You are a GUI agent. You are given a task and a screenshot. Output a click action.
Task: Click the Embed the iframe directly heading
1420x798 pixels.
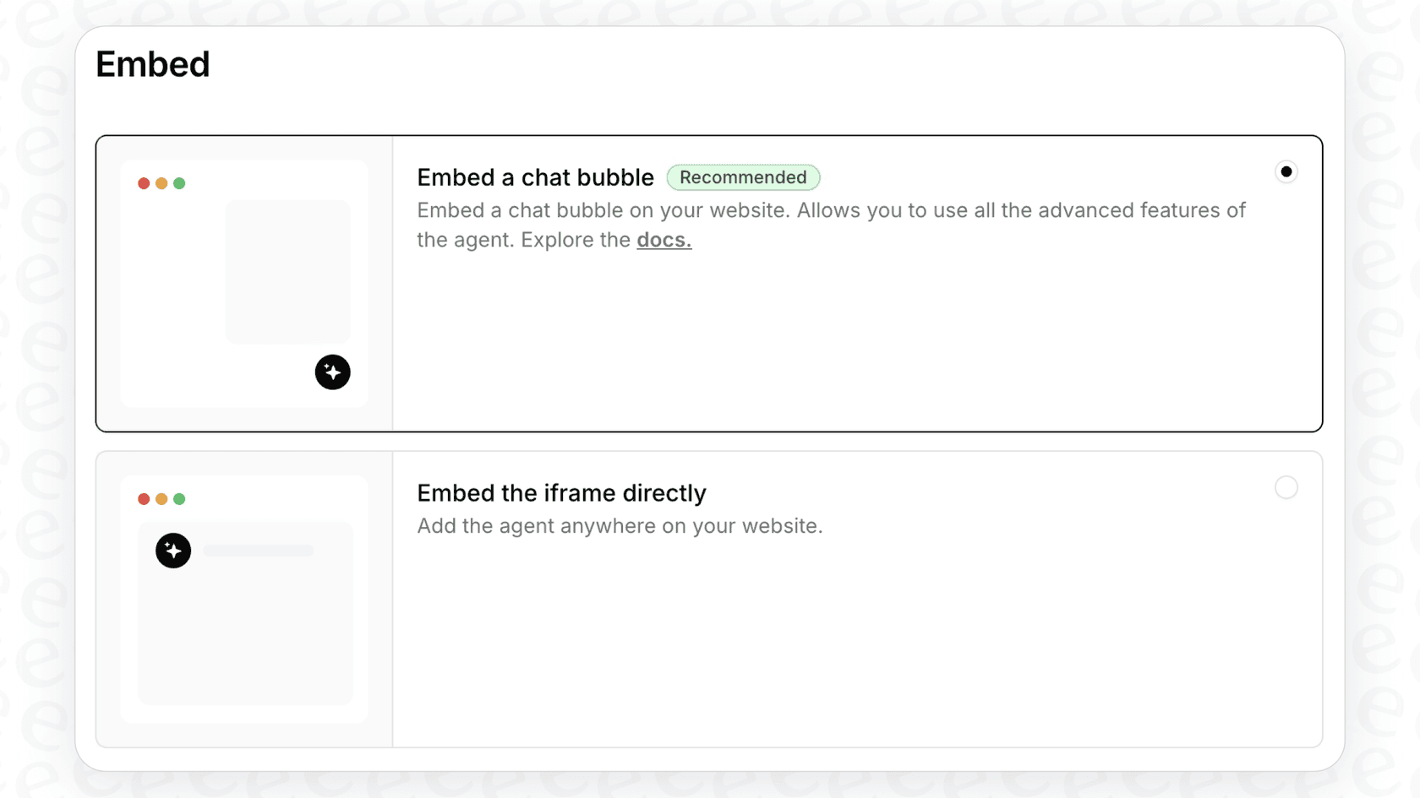(x=560, y=493)
